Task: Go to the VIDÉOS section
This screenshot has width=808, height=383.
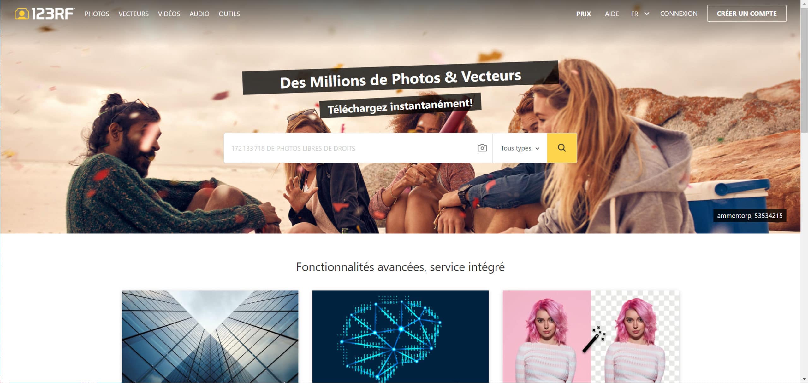Action: 169,14
